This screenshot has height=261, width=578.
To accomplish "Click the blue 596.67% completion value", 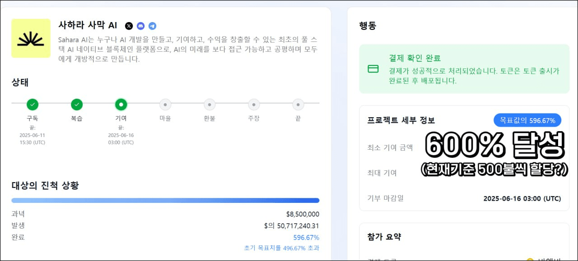I will (306, 238).
